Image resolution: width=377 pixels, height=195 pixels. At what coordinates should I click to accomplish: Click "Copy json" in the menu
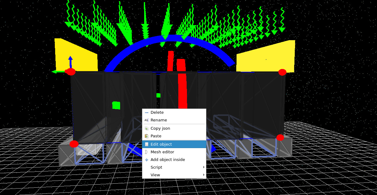click(x=160, y=128)
